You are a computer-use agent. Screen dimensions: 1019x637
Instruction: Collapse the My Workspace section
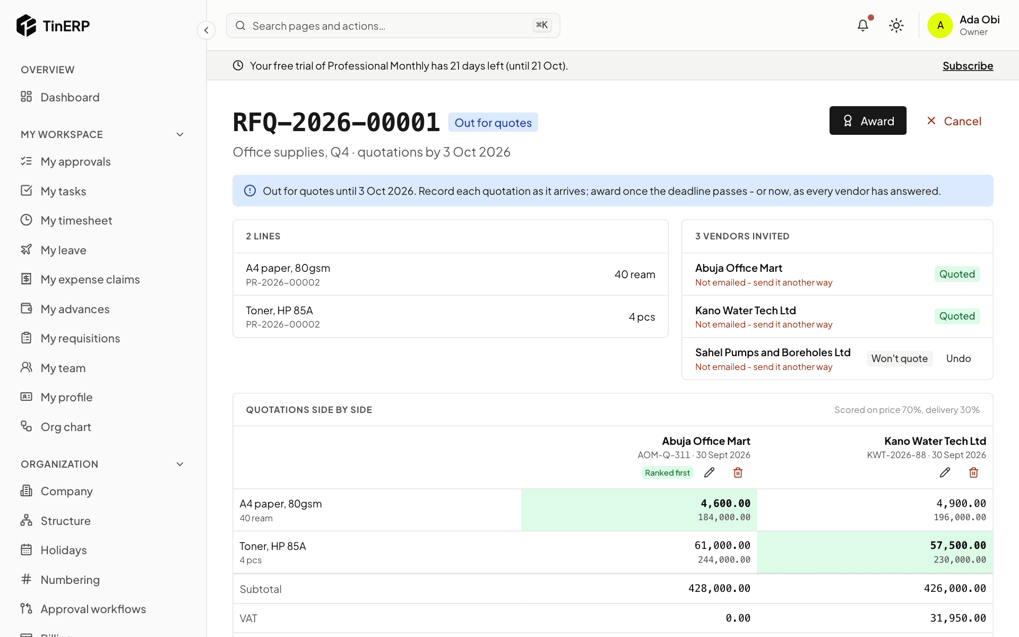(180, 134)
